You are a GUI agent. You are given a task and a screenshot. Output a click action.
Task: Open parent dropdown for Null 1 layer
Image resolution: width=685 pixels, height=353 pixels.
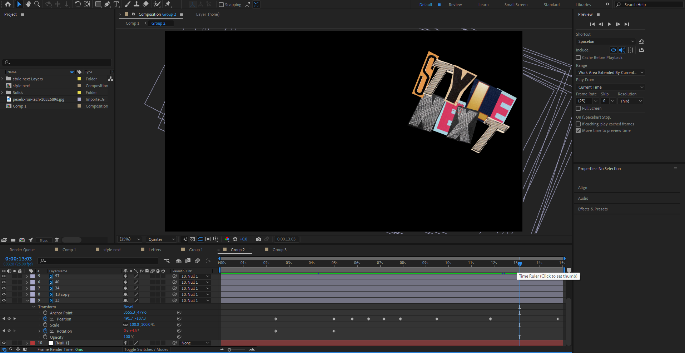(x=195, y=343)
